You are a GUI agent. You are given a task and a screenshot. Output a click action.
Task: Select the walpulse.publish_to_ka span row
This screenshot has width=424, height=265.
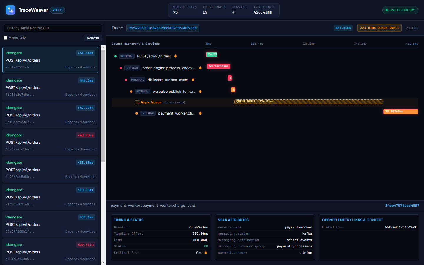(x=265, y=91)
